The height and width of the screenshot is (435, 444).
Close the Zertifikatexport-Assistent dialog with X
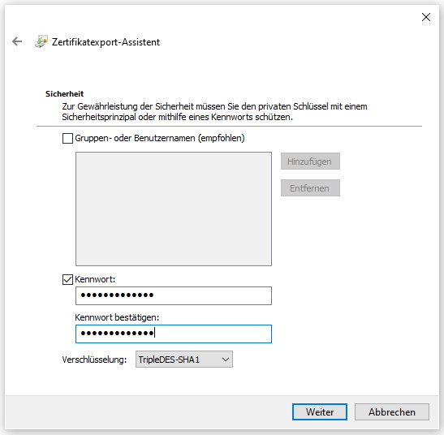point(426,17)
